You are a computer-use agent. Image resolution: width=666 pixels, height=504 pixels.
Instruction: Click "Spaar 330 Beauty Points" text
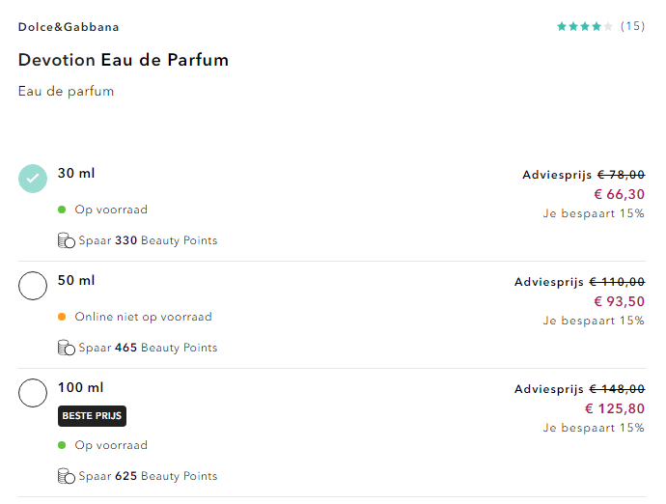coord(148,240)
